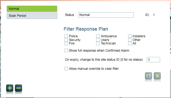The image size is (171, 98).
Task: Select the Normal status in list
Action: coord(32,9)
